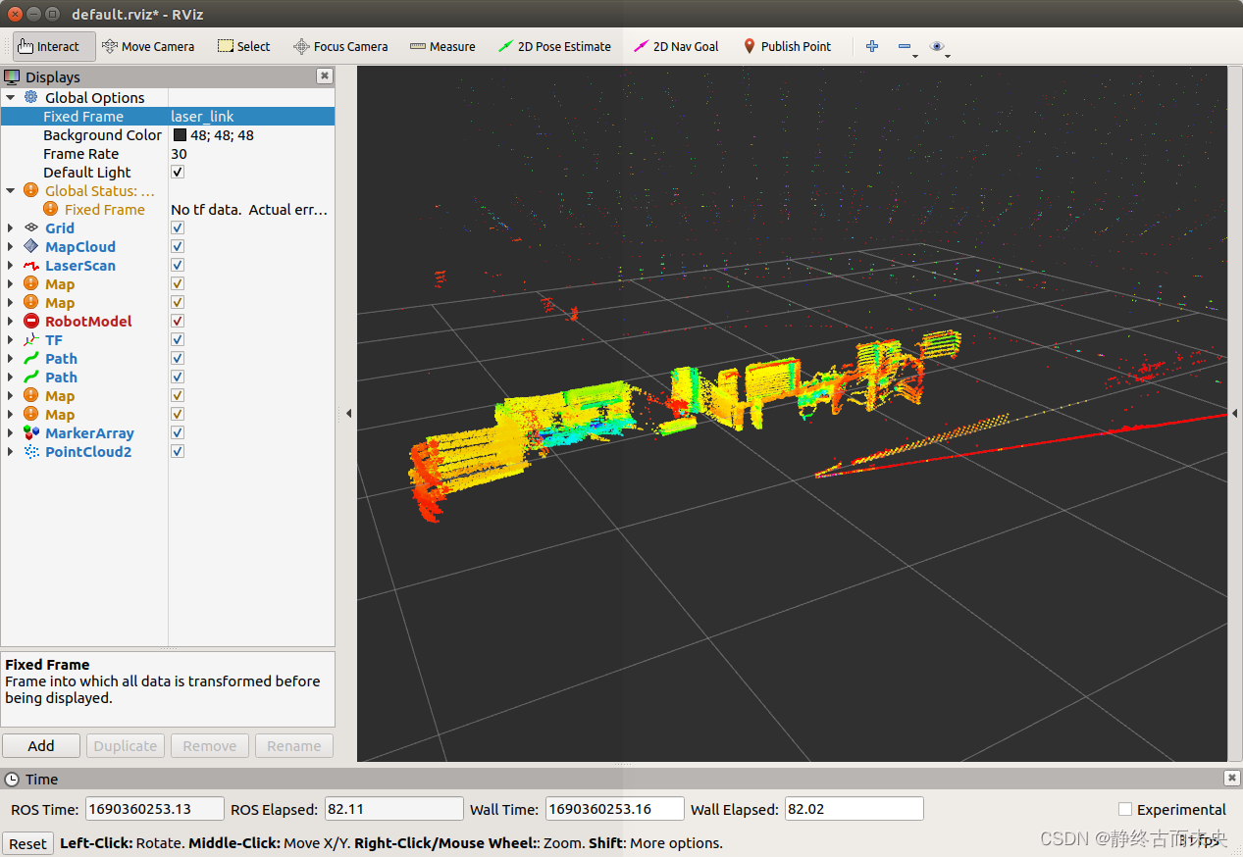Click right-edge arrow to show side panel
This screenshot has width=1243, height=857.
[1235, 414]
